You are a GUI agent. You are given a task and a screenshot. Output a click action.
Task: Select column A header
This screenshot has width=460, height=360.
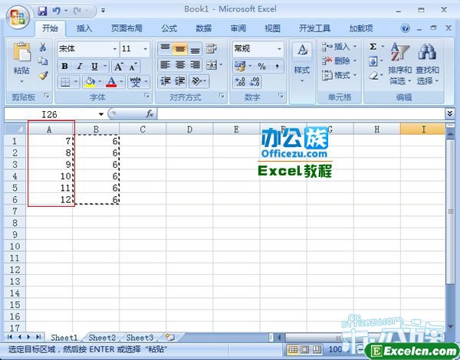point(49,129)
